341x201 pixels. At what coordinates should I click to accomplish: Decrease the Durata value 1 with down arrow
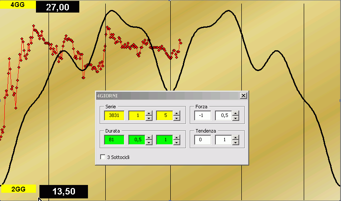[x=177, y=142]
